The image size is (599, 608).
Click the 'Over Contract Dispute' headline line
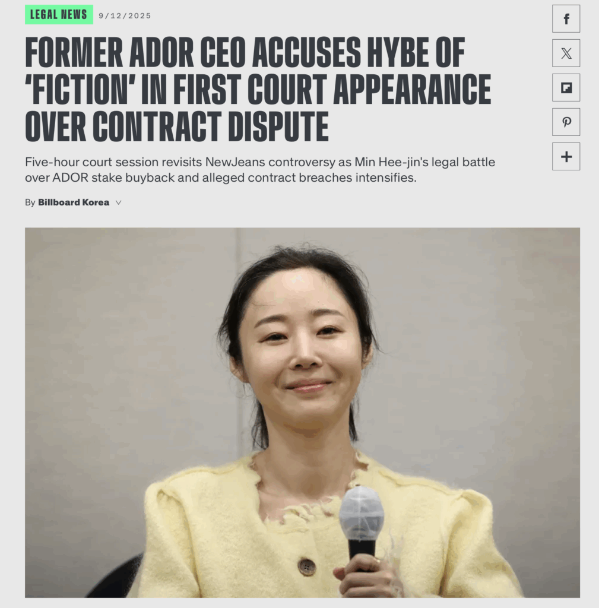point(177,126)
